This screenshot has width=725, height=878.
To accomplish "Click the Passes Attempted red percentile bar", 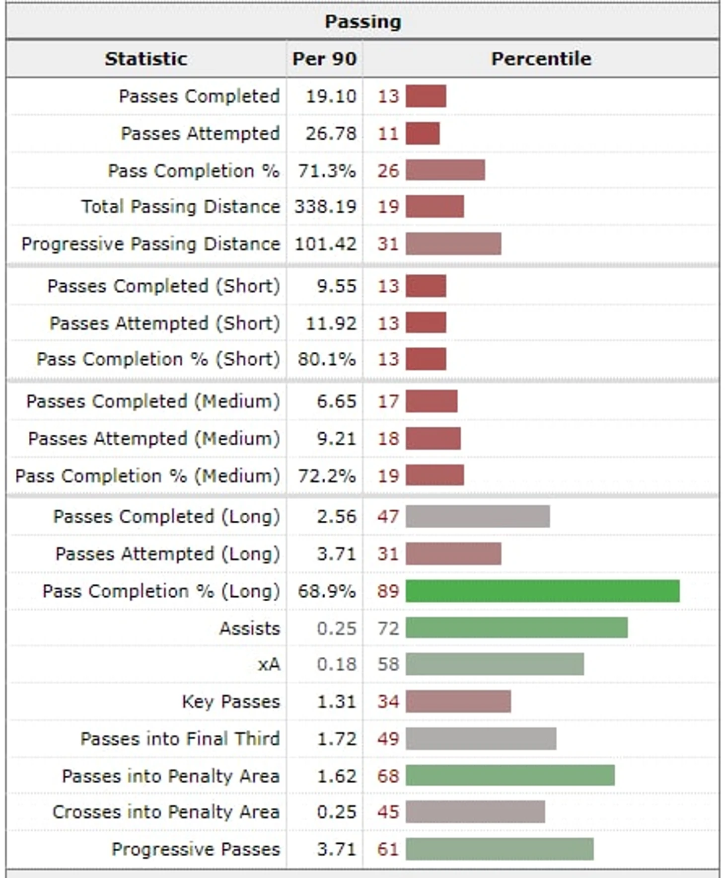I will [423, 134].
